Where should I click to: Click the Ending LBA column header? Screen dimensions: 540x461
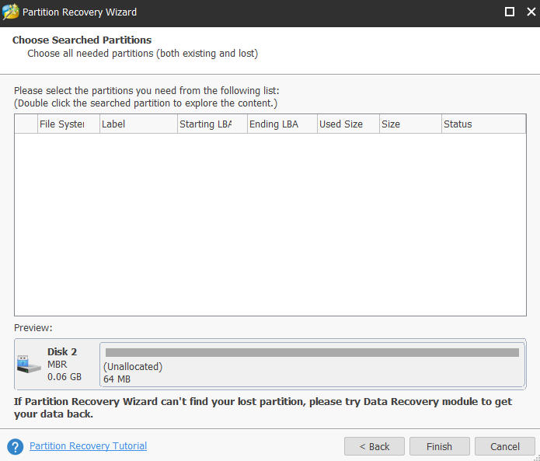point(282,124)
